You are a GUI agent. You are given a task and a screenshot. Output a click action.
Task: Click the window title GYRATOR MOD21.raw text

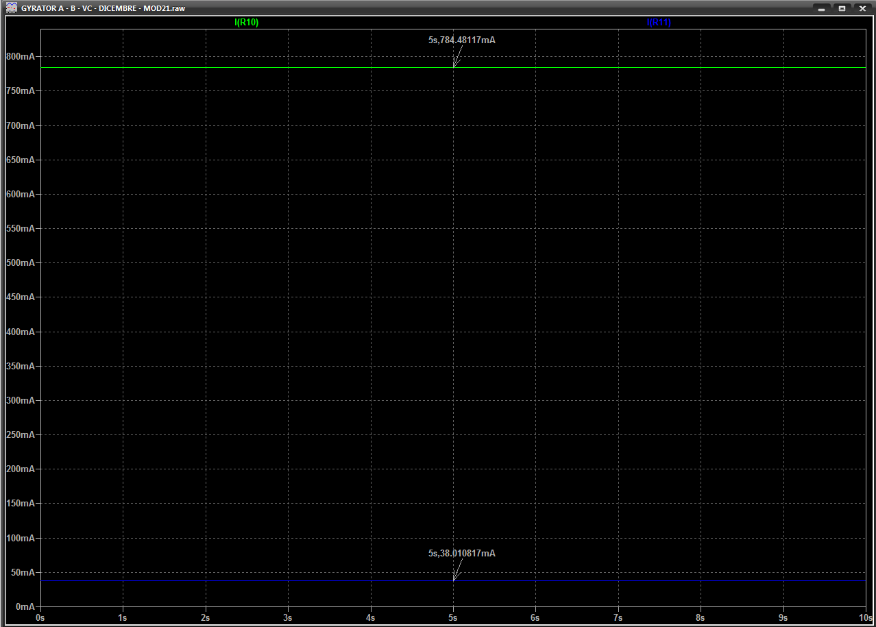[103, 8]
